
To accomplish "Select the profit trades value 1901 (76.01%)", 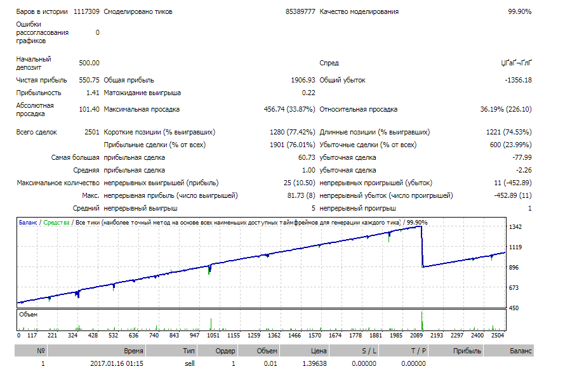I will pos(293,145).
